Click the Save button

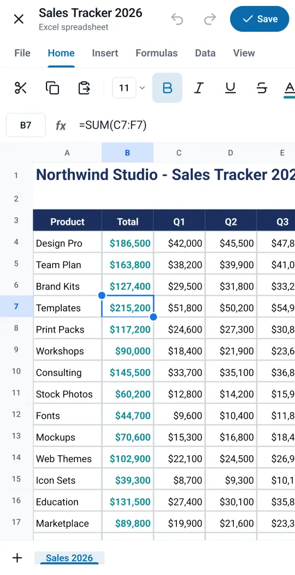(x=259, y=19)
